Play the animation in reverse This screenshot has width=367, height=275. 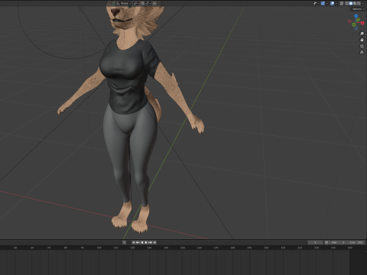pos(142,242)
